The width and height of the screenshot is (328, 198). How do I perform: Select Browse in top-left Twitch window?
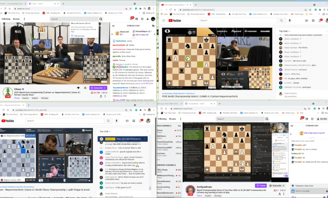click(x=16, y=19)
